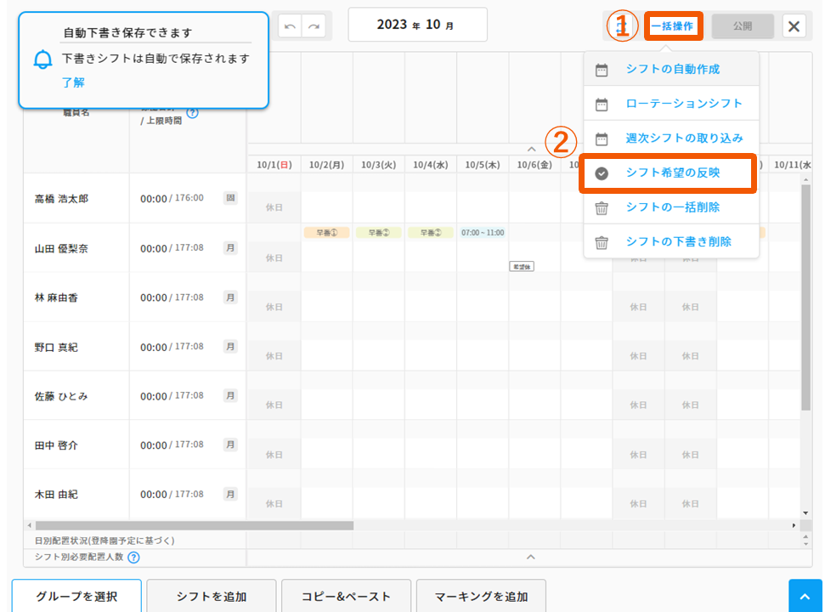
Task: Open the 2023年10月 month selector
Action: (x=417, y=25)
